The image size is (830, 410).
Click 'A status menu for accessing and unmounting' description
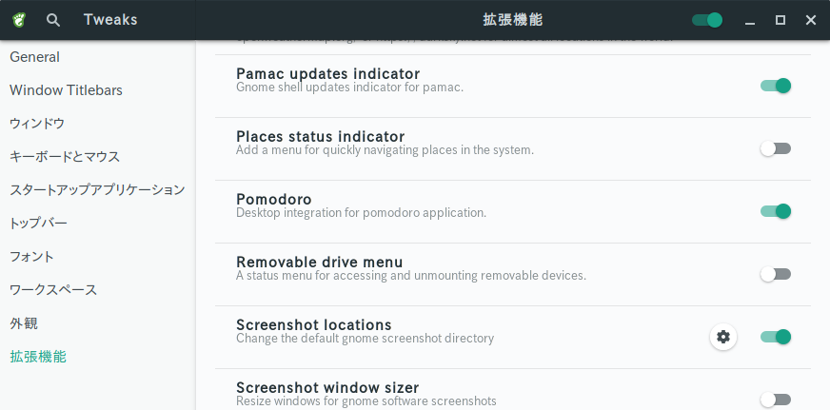(411, 276)
